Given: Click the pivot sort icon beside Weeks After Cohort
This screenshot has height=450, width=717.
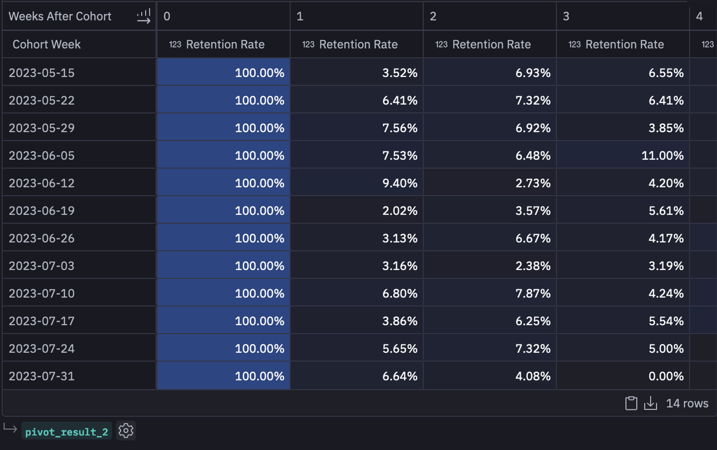Looking at the screenshot, I should pos(144,16).
